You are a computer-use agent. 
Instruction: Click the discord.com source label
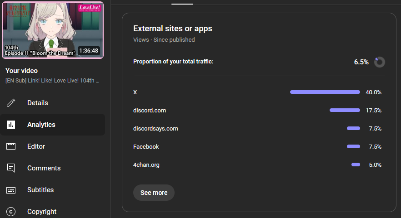pyautogui.click(x=150, y=111)
